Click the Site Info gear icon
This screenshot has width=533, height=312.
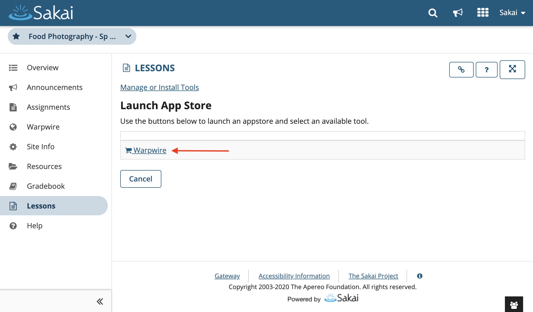[13, 147]
